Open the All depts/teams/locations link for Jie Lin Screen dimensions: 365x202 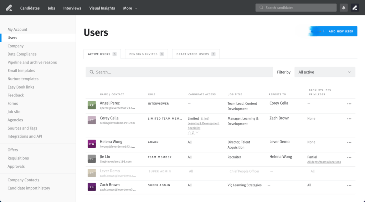[x=324, y=162]
